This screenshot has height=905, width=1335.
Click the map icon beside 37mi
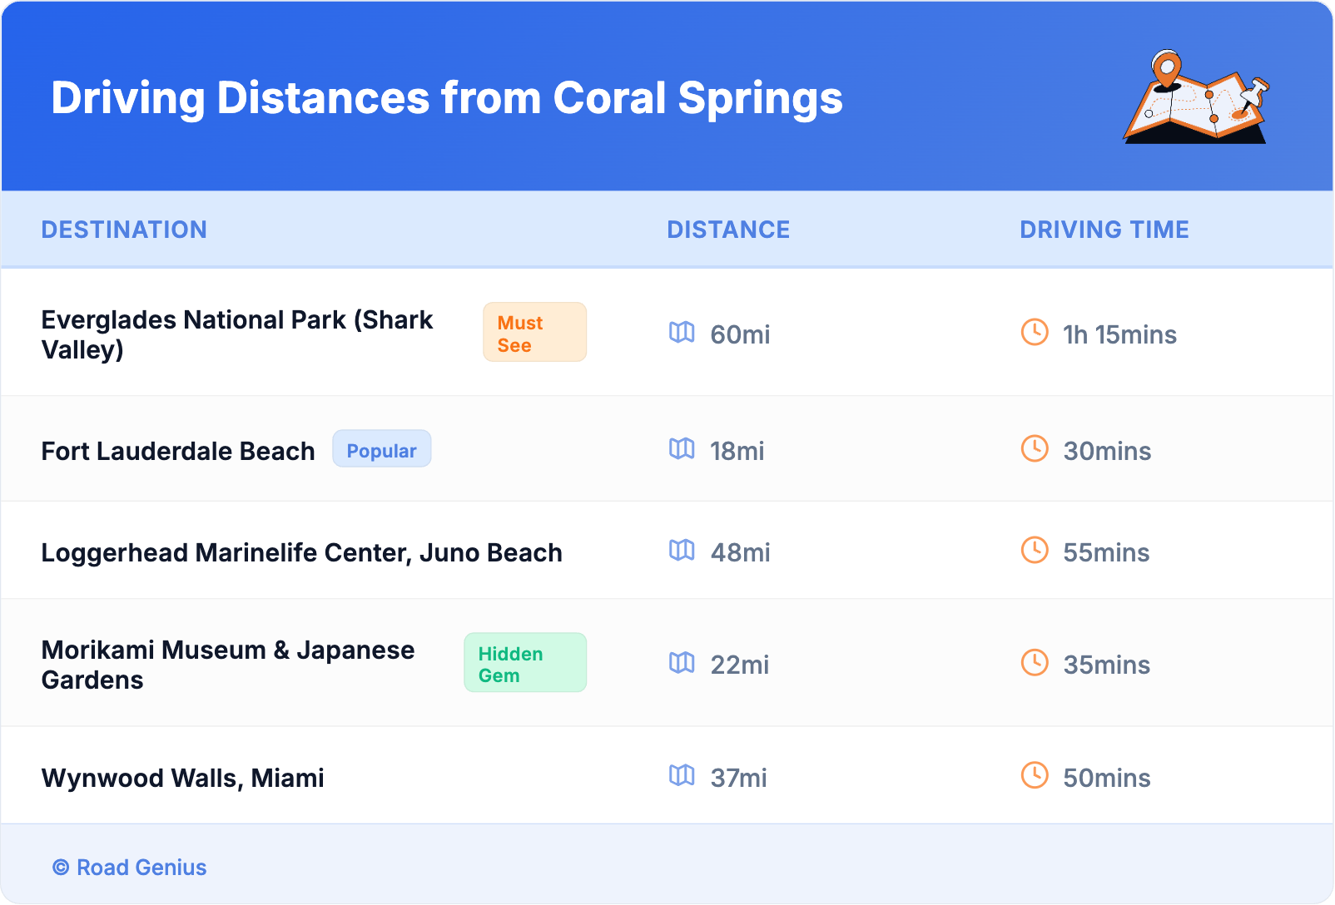point(682,776)
